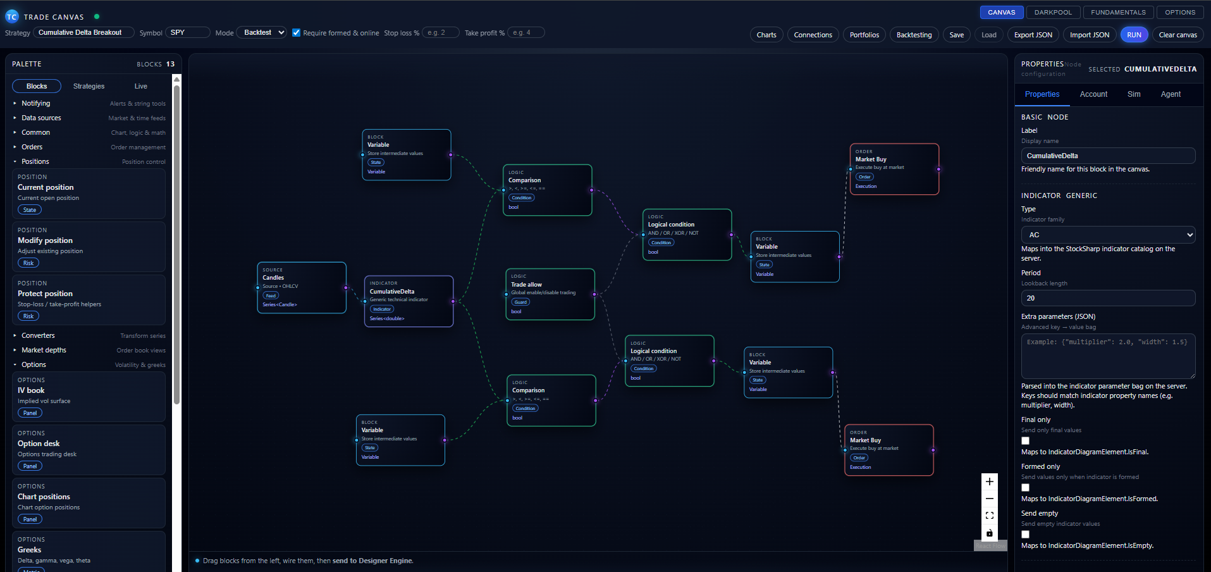Open the Strategies palette tab
The height and width of the screenshot is (572, 1211).
coord(89,87)
